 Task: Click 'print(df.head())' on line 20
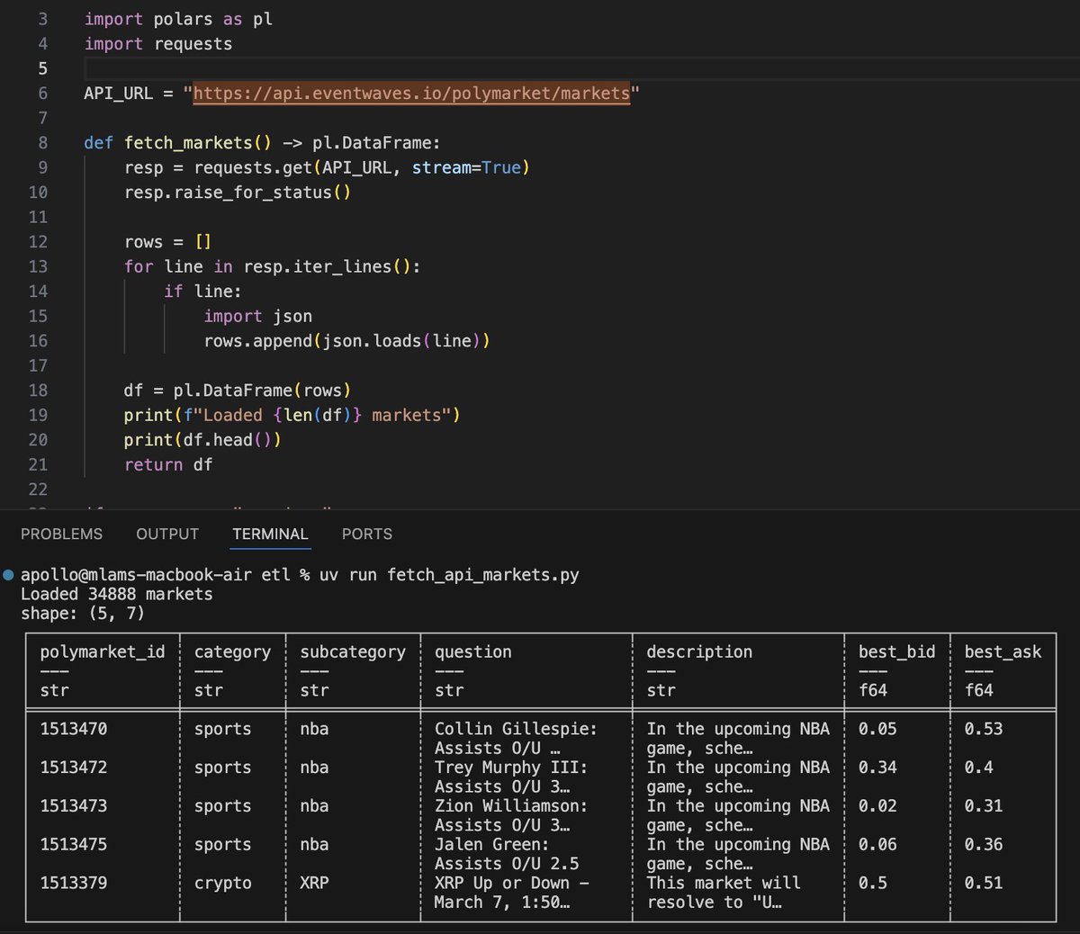[202, 440]
